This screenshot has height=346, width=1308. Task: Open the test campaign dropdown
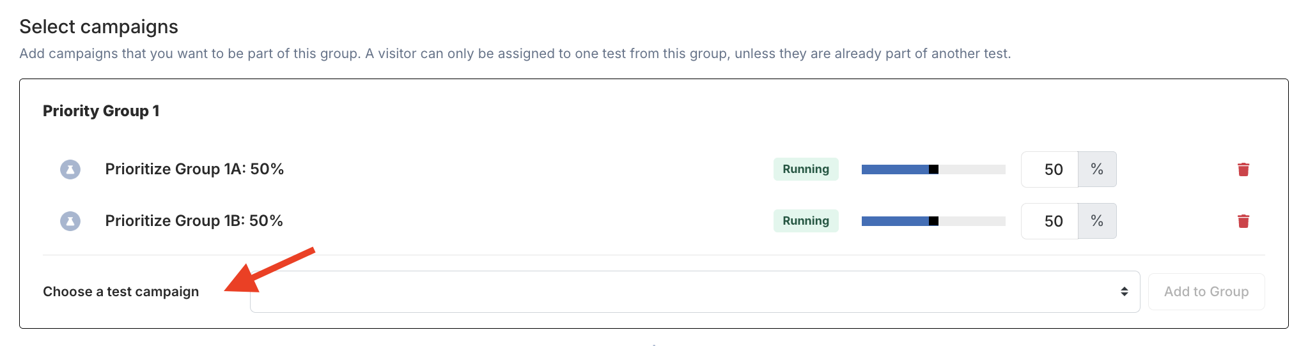(694, 292)
